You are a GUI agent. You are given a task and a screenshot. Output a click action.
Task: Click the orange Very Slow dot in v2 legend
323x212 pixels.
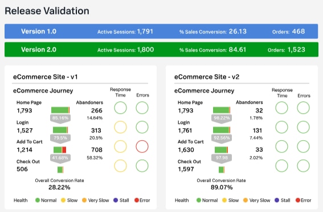click(x=246, y=200)
